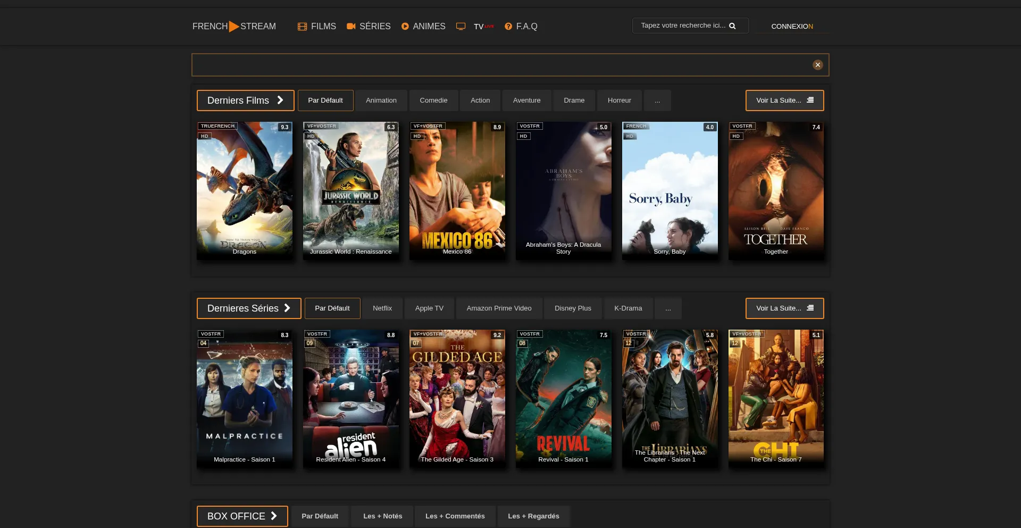Click the search field Tapez votre recherche
The image size is (1021, 528).
690,26
